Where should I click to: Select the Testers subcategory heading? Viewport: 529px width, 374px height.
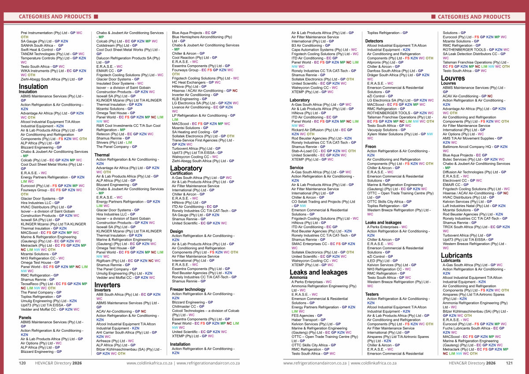372,294
